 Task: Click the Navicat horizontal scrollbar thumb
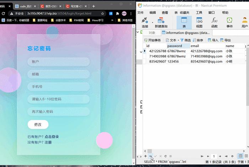[150, 151]
